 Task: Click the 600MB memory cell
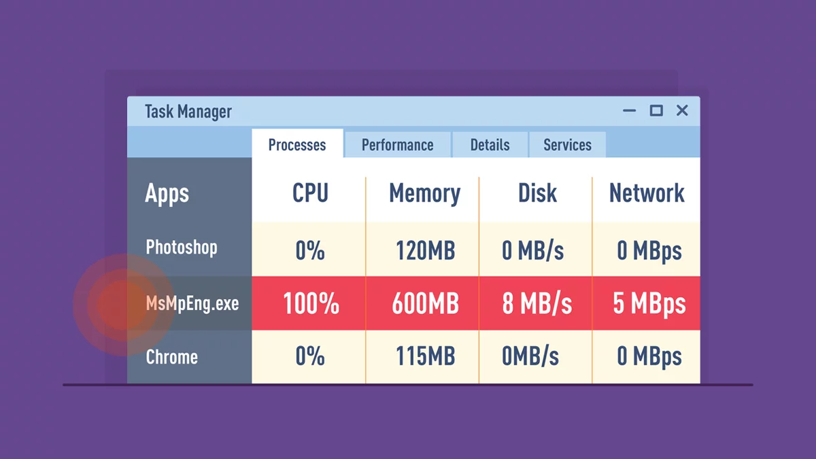(425, 304)
